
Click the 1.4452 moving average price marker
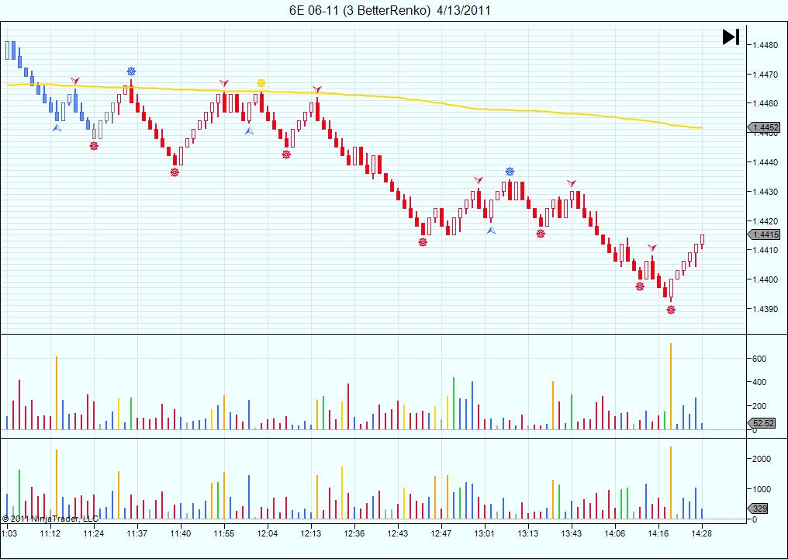[x=765, y=128]
